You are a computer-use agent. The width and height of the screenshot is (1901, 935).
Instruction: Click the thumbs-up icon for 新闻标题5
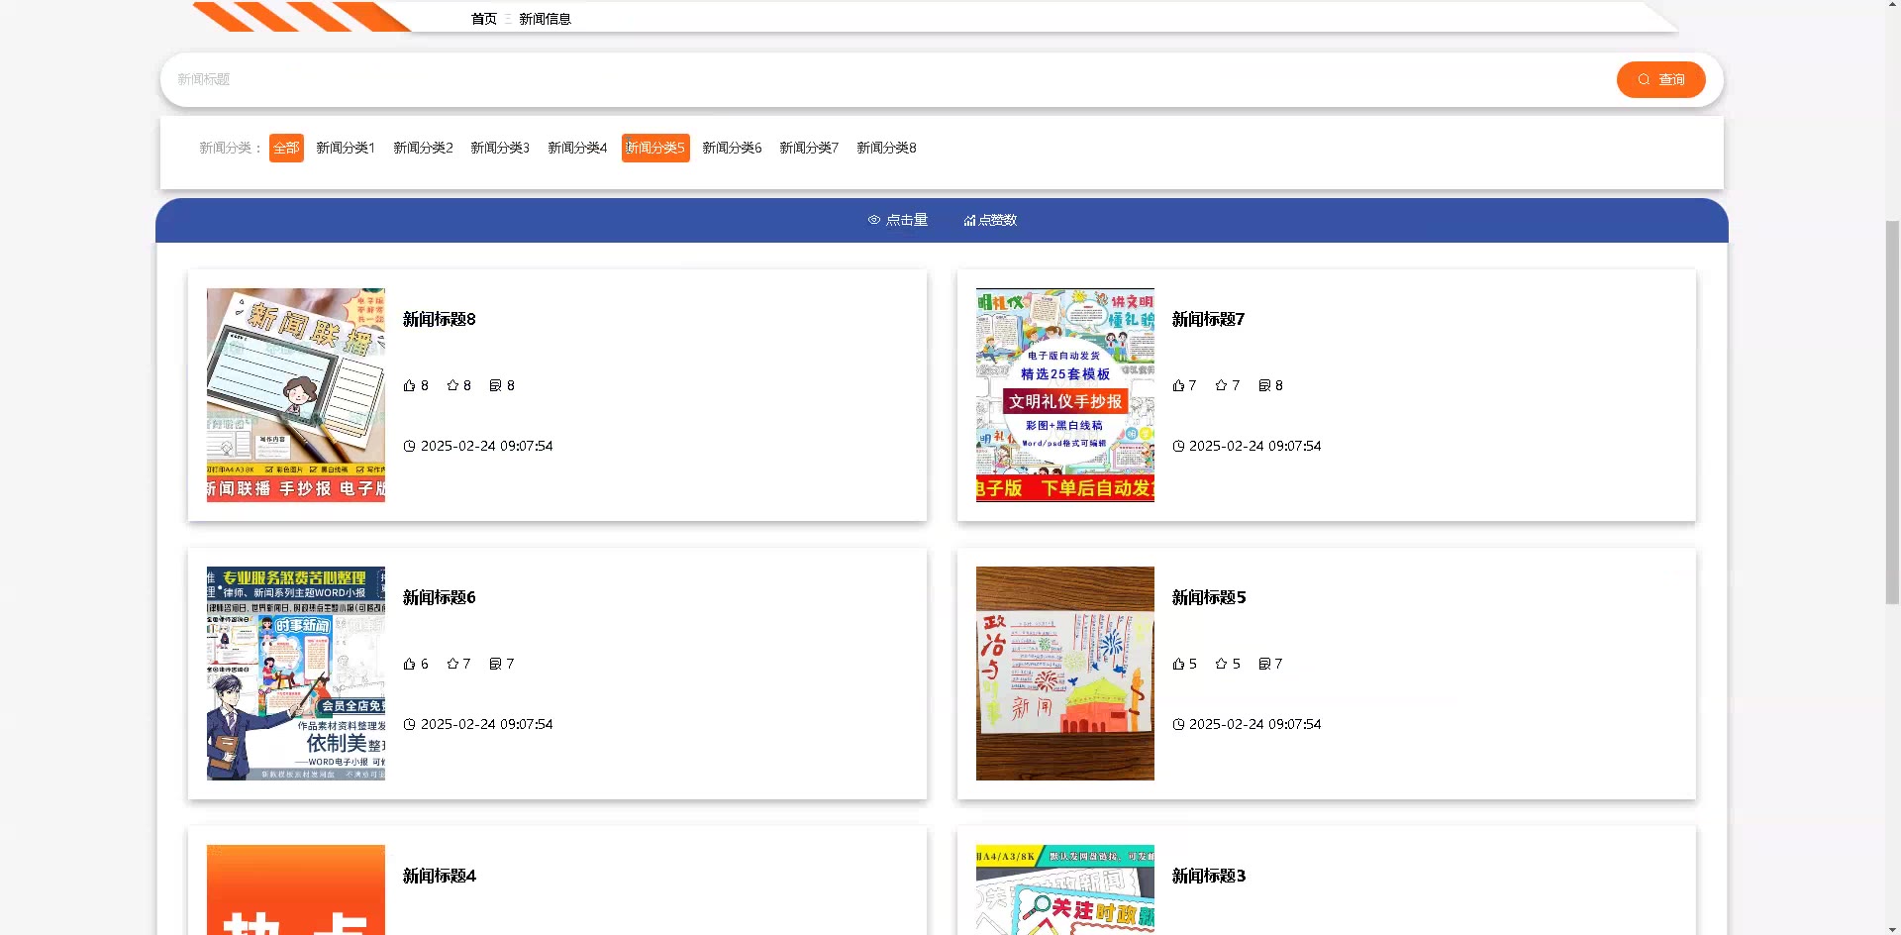1178,664
